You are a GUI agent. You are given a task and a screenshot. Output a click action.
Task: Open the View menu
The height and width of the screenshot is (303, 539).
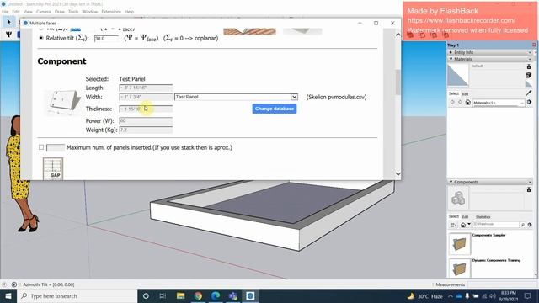pos(28,12)
